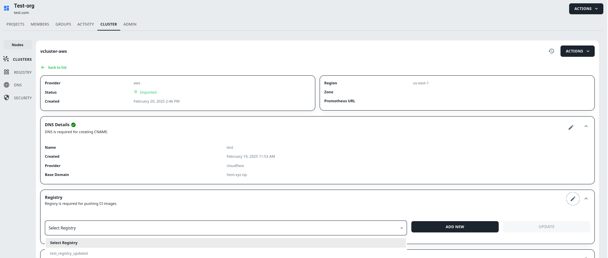Click the February 20, 2025 created date
Image resolution: width=608 pixels, height=258 pixels.
(x=156, y=101)
